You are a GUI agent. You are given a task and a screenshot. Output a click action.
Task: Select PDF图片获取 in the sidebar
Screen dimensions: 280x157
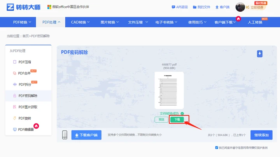tap(28, 107)
